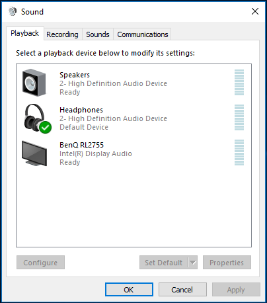Click the Apply button
The height and width of the screenshot is (303, 267).
pyautogui.click(x=236, y=290)
